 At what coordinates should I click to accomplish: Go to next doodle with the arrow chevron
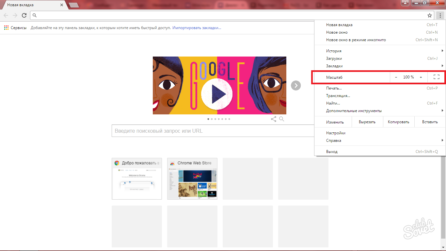pos(296,86)
